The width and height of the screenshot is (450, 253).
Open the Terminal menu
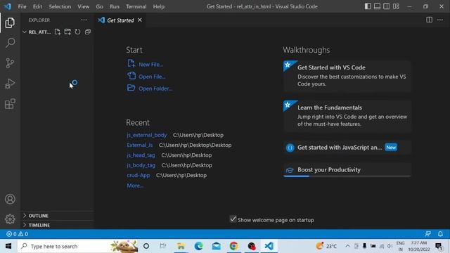click(x=136, y=6)
